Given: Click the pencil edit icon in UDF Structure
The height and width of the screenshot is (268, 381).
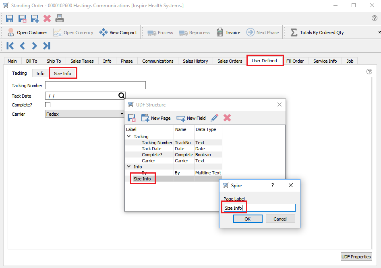Looking at the screenshot, I should point(214,118).
